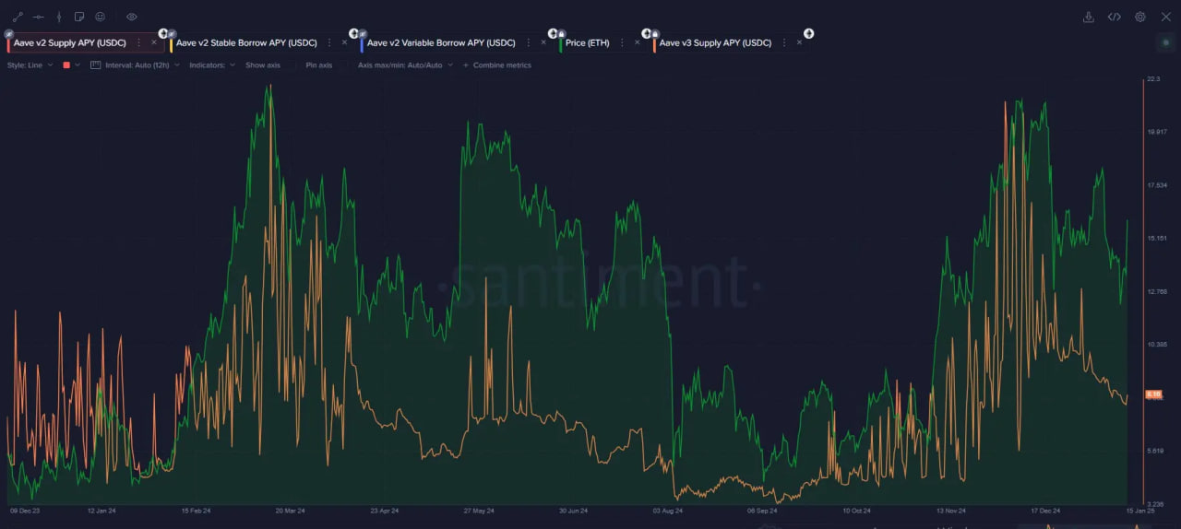1181x529 pixels.
Task: Click the download chart icon
Action: point(1089,17)
